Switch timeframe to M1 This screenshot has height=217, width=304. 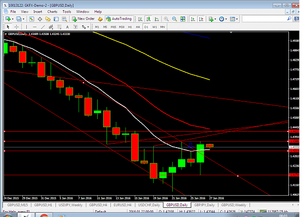[x=97, y=27]
